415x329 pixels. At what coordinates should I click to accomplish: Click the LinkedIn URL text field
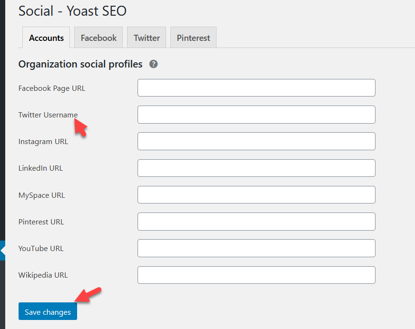(256, 168)
